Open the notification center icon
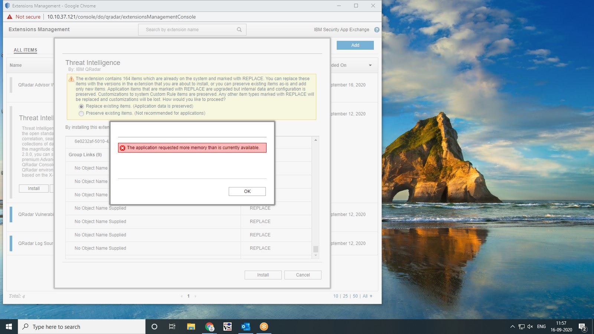The width and height of the screenshot is (594, 334). pos(582,327)
